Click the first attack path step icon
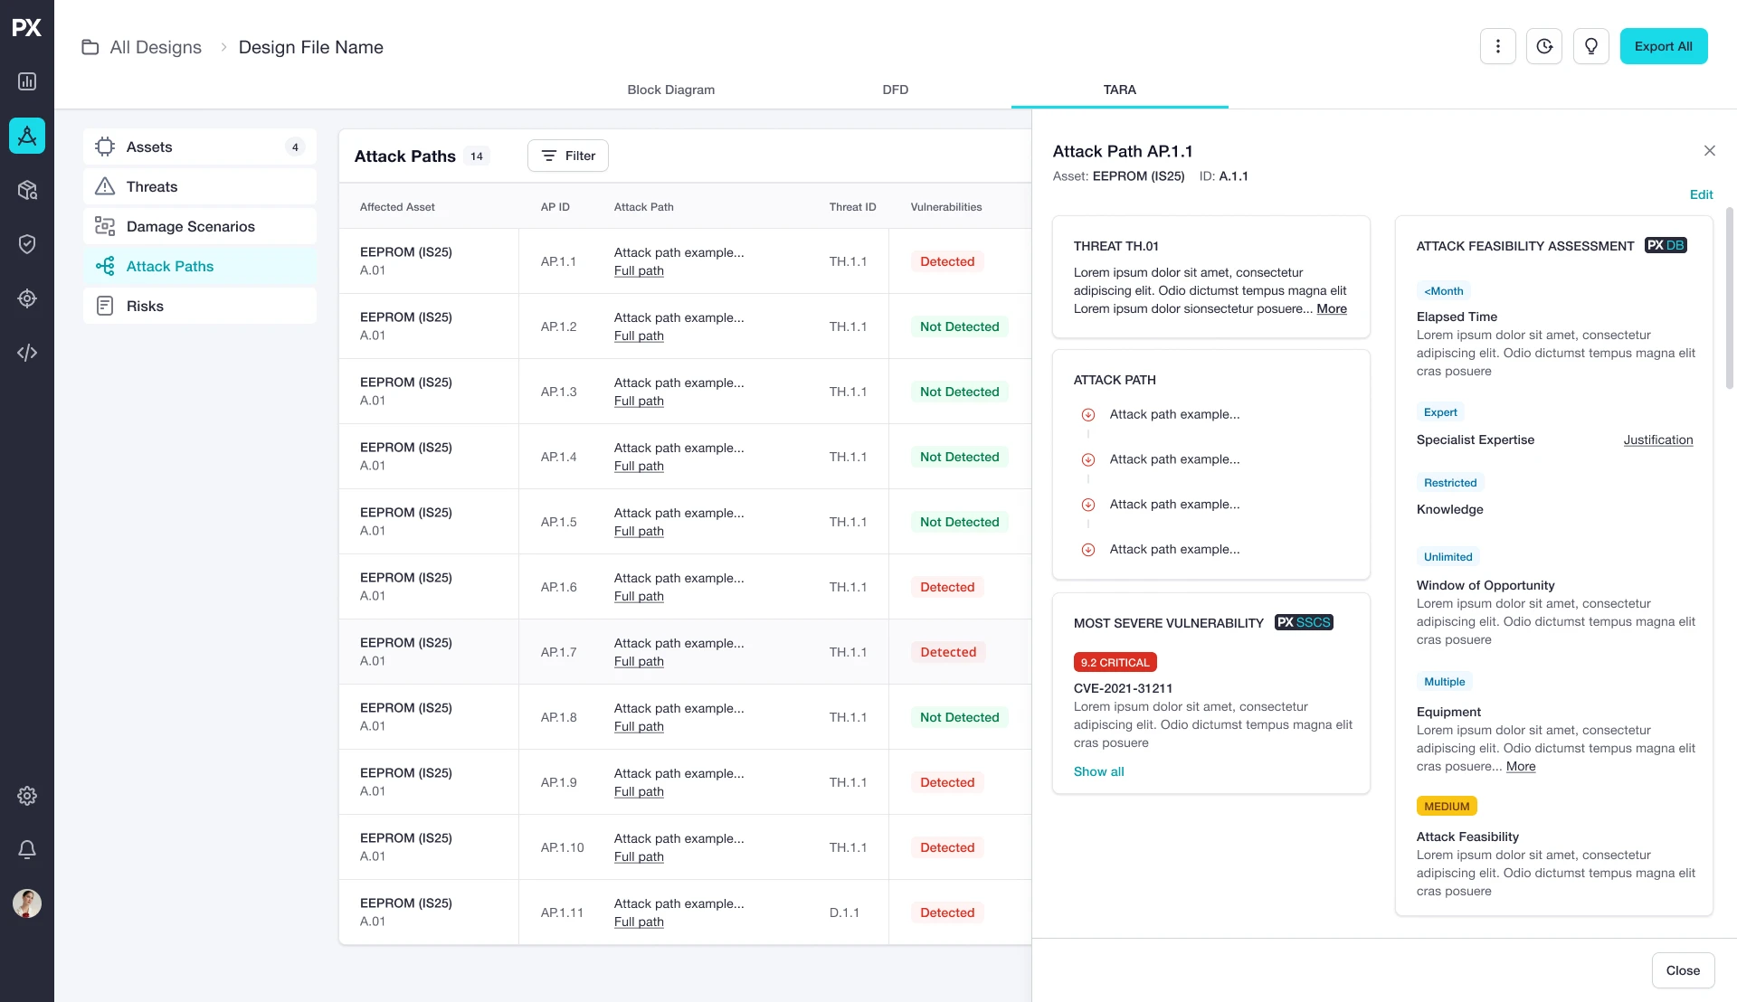The width and height of the screenshot is (1737, 1002). tap(1088, 415)
